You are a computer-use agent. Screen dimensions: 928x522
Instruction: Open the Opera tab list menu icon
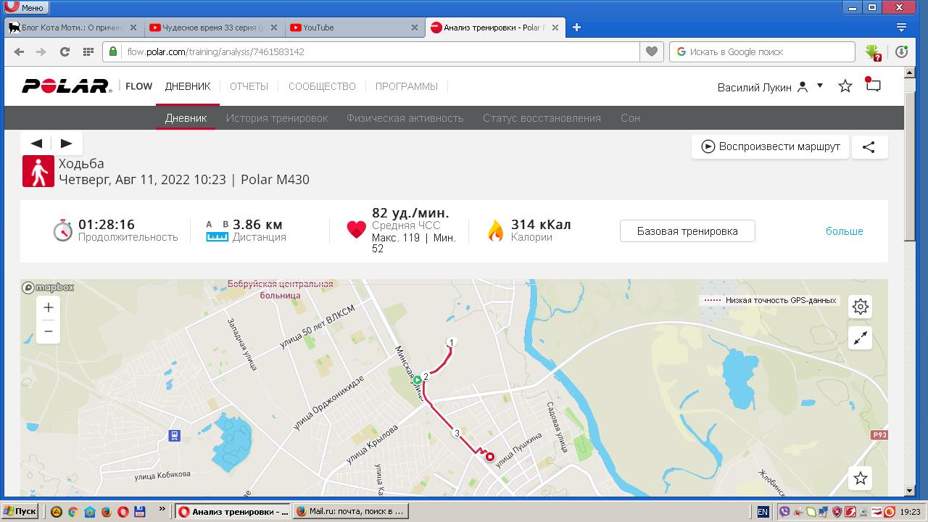point(901,28)
